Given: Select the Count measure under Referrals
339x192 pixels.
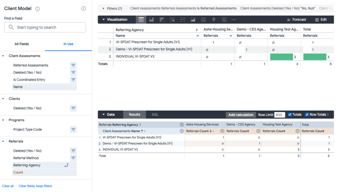Looking at the screenshot, I should pyautogui.click(x=45, y=172).
